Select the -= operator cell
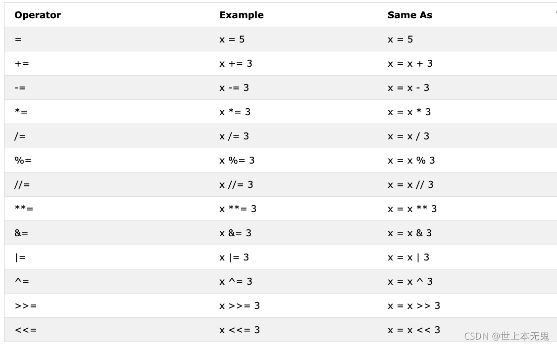The height and width of the screenshot is (345, 557). coord(20,88)
